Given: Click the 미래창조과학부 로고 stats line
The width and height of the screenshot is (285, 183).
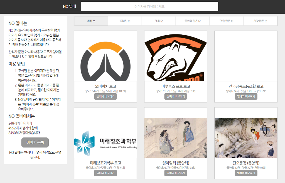Looking at the screenshot, I should tap(105, 168).
